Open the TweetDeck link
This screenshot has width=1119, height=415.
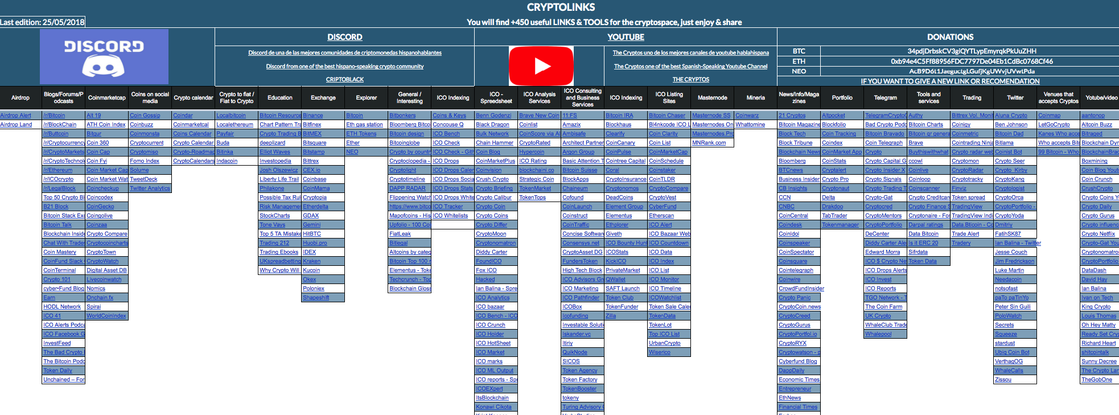[143, 179]
